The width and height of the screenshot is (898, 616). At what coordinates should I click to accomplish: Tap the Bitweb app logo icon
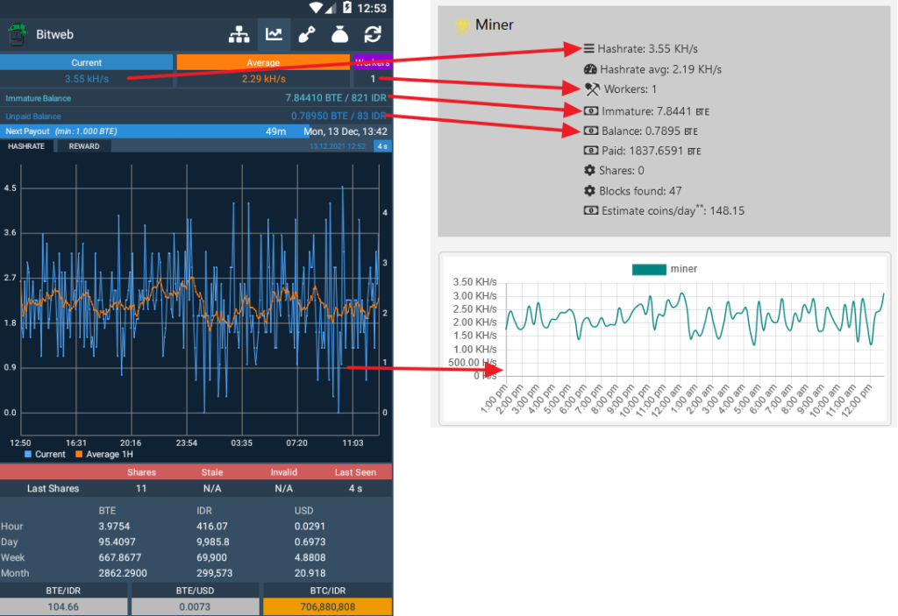coord(18,34)
